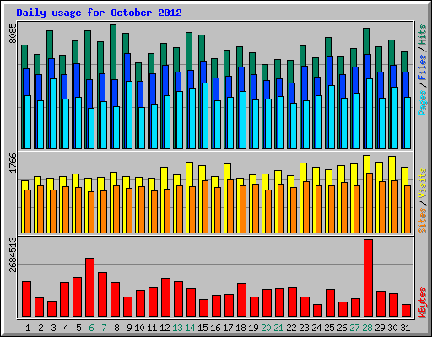
Task: Select day 21 on the x-axis
Action: (278, 328)
